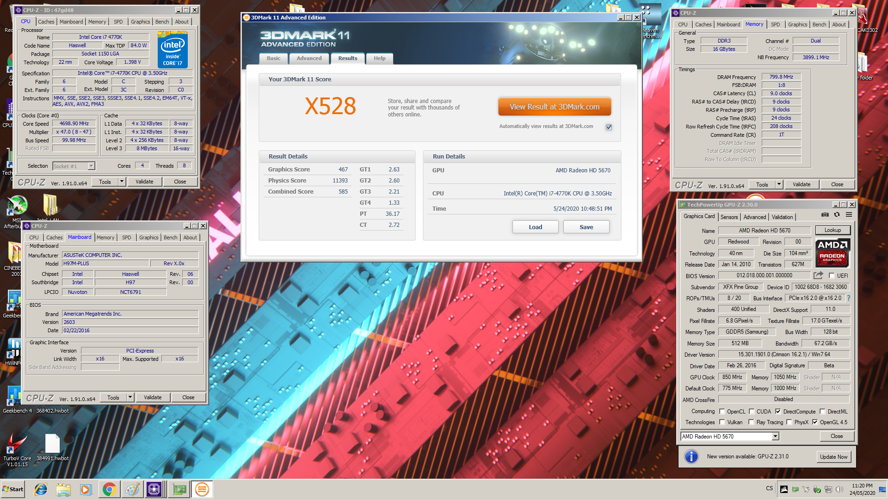Click the Save button in 3DMark 11

click(586, 227)
